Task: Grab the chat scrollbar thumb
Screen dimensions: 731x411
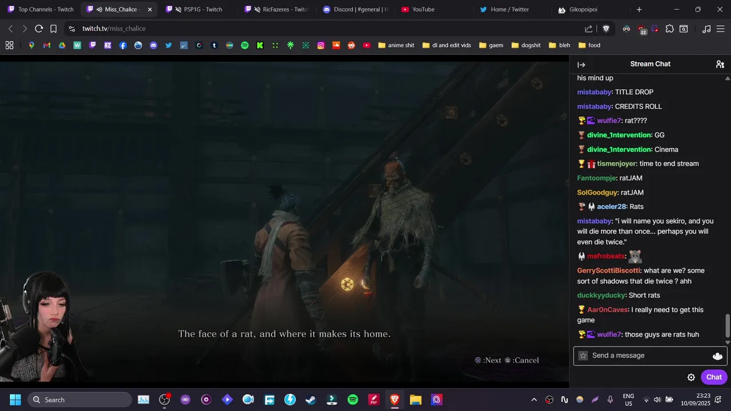Action: [x=728, y=326]
